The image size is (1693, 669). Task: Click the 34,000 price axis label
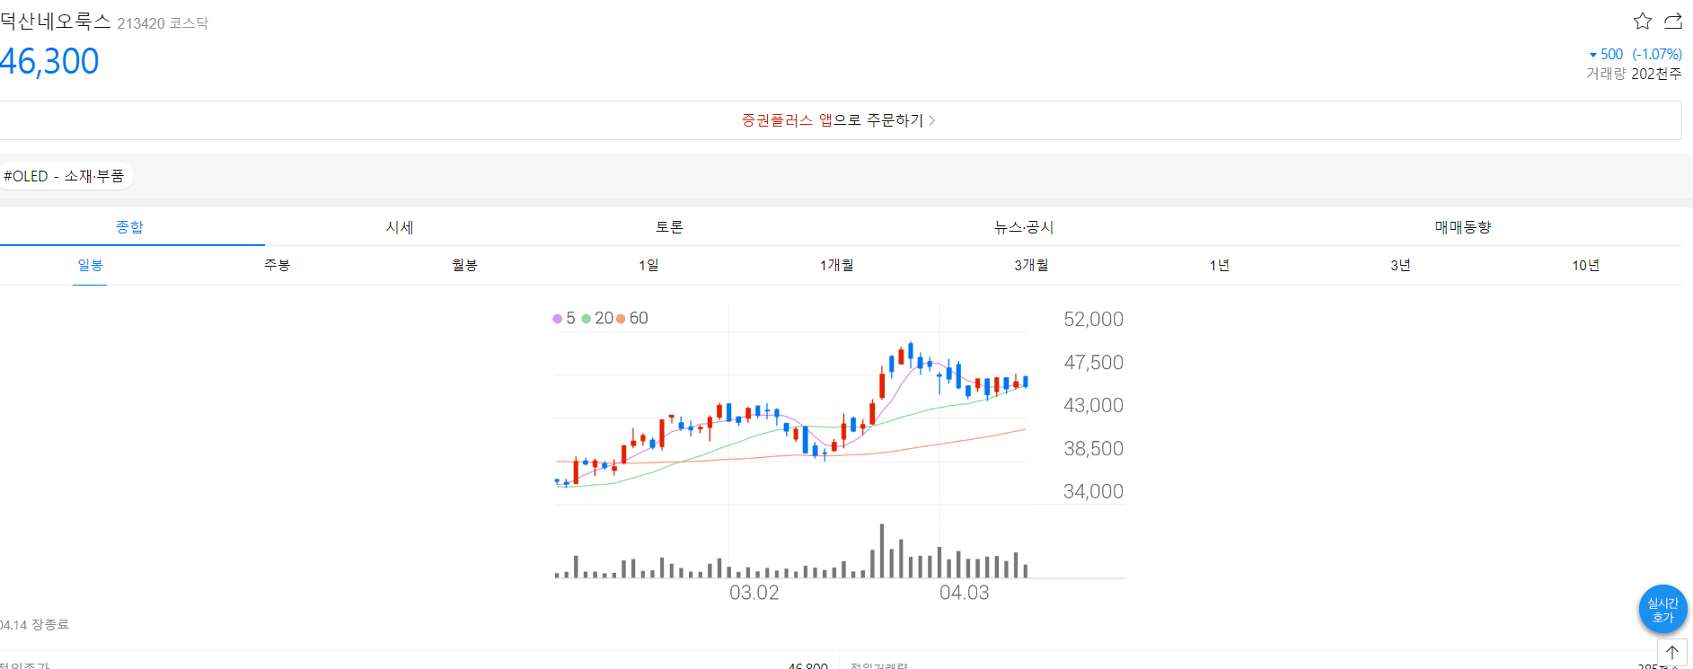tap(1093, 492)
